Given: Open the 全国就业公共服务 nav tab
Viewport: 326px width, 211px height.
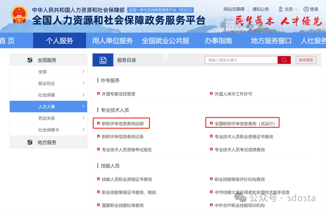Looking at the screenshot, I should (x=165, y=40).
